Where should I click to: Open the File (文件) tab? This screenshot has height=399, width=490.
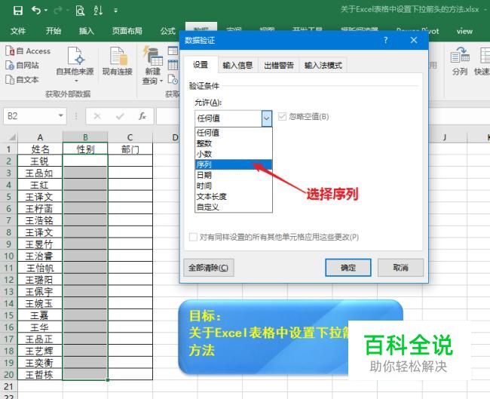click(x=18, y=31)
